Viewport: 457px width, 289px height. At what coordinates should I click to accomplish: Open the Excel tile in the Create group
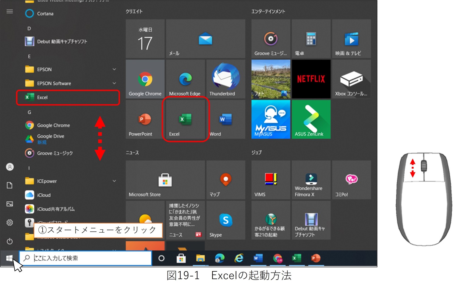point(185,119)
